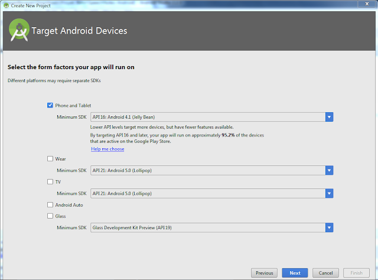Click the 95.2% device coverage value
The image size is (378, 280).
click(x=228, y=135)
